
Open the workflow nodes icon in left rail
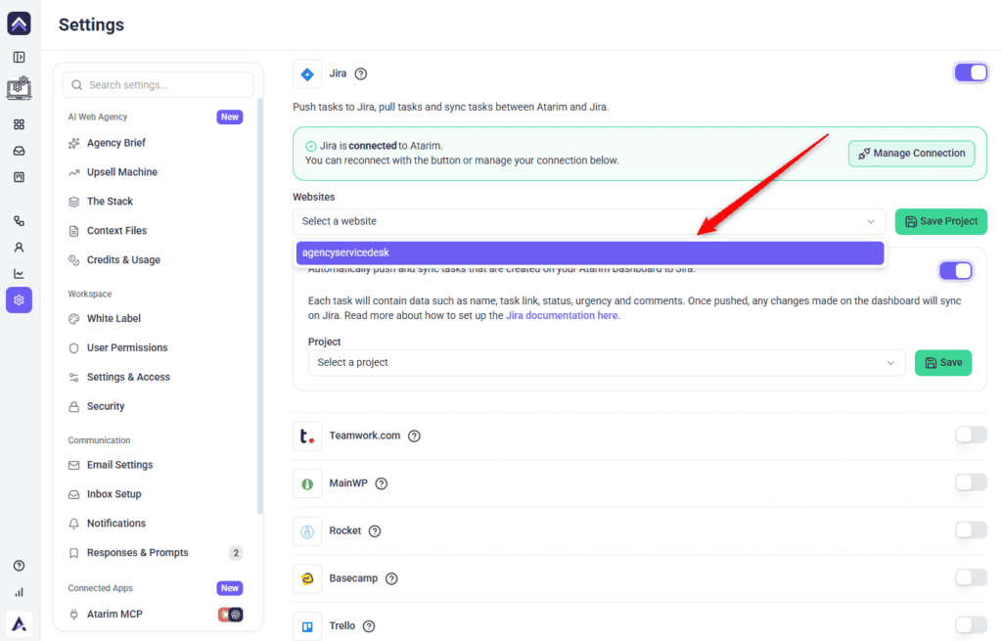pos(20,221)
